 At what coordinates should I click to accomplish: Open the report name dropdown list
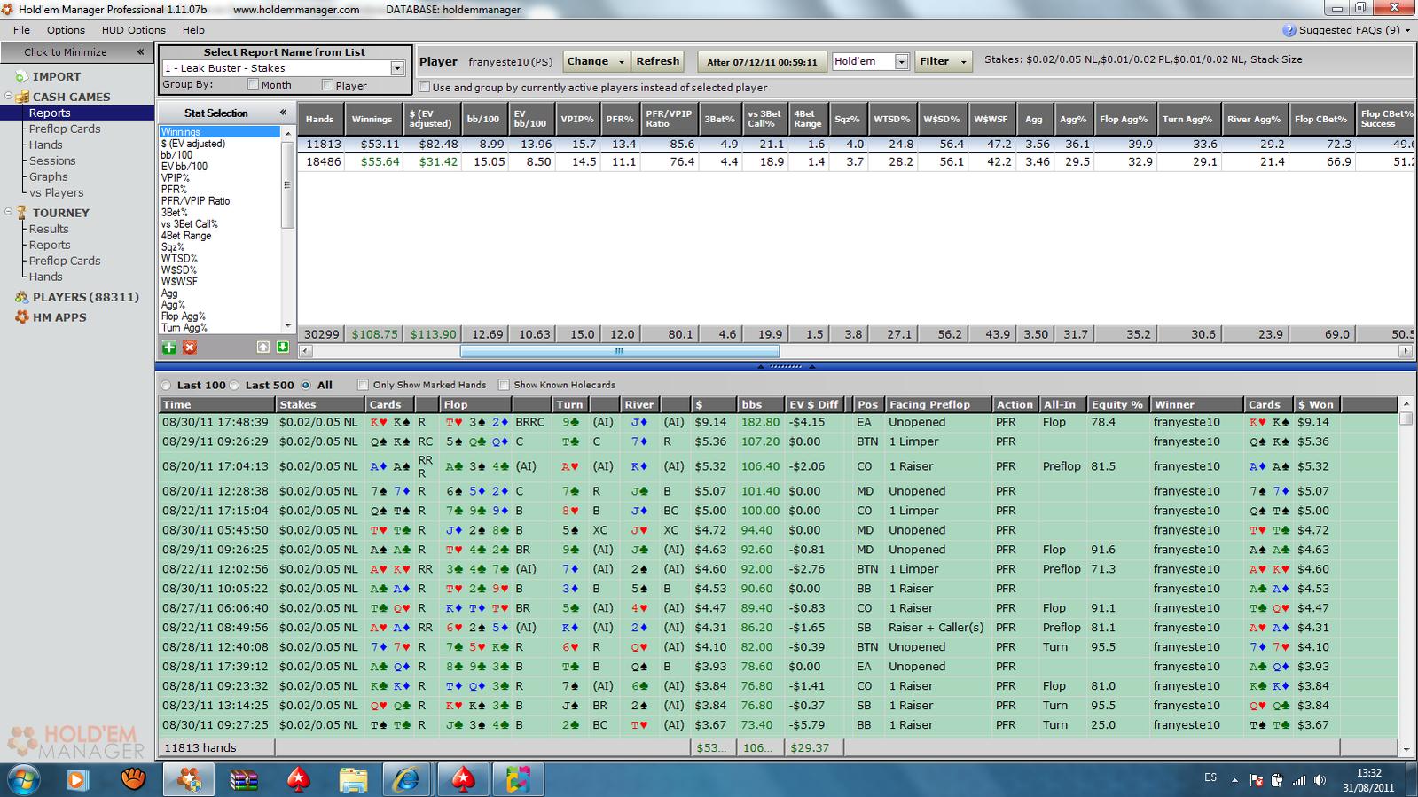click(397, 68)
